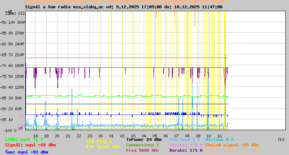The width and height of the screenshot is (289, 155).
Task: Click the [h] unit label
Action: pos(281,139)
